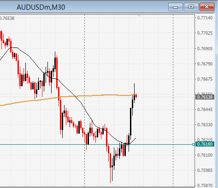Maximize the AUDUSDm,M30 chart window

[x=191, y=7]
